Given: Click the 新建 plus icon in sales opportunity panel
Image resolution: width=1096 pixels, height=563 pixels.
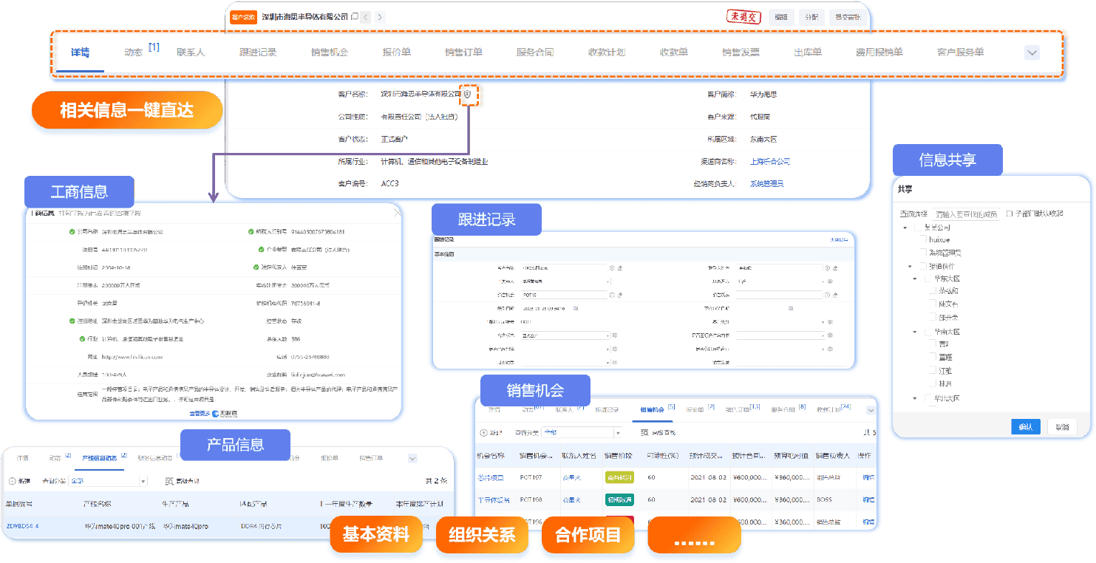Looking at the screenshot, I should [483, 432].
